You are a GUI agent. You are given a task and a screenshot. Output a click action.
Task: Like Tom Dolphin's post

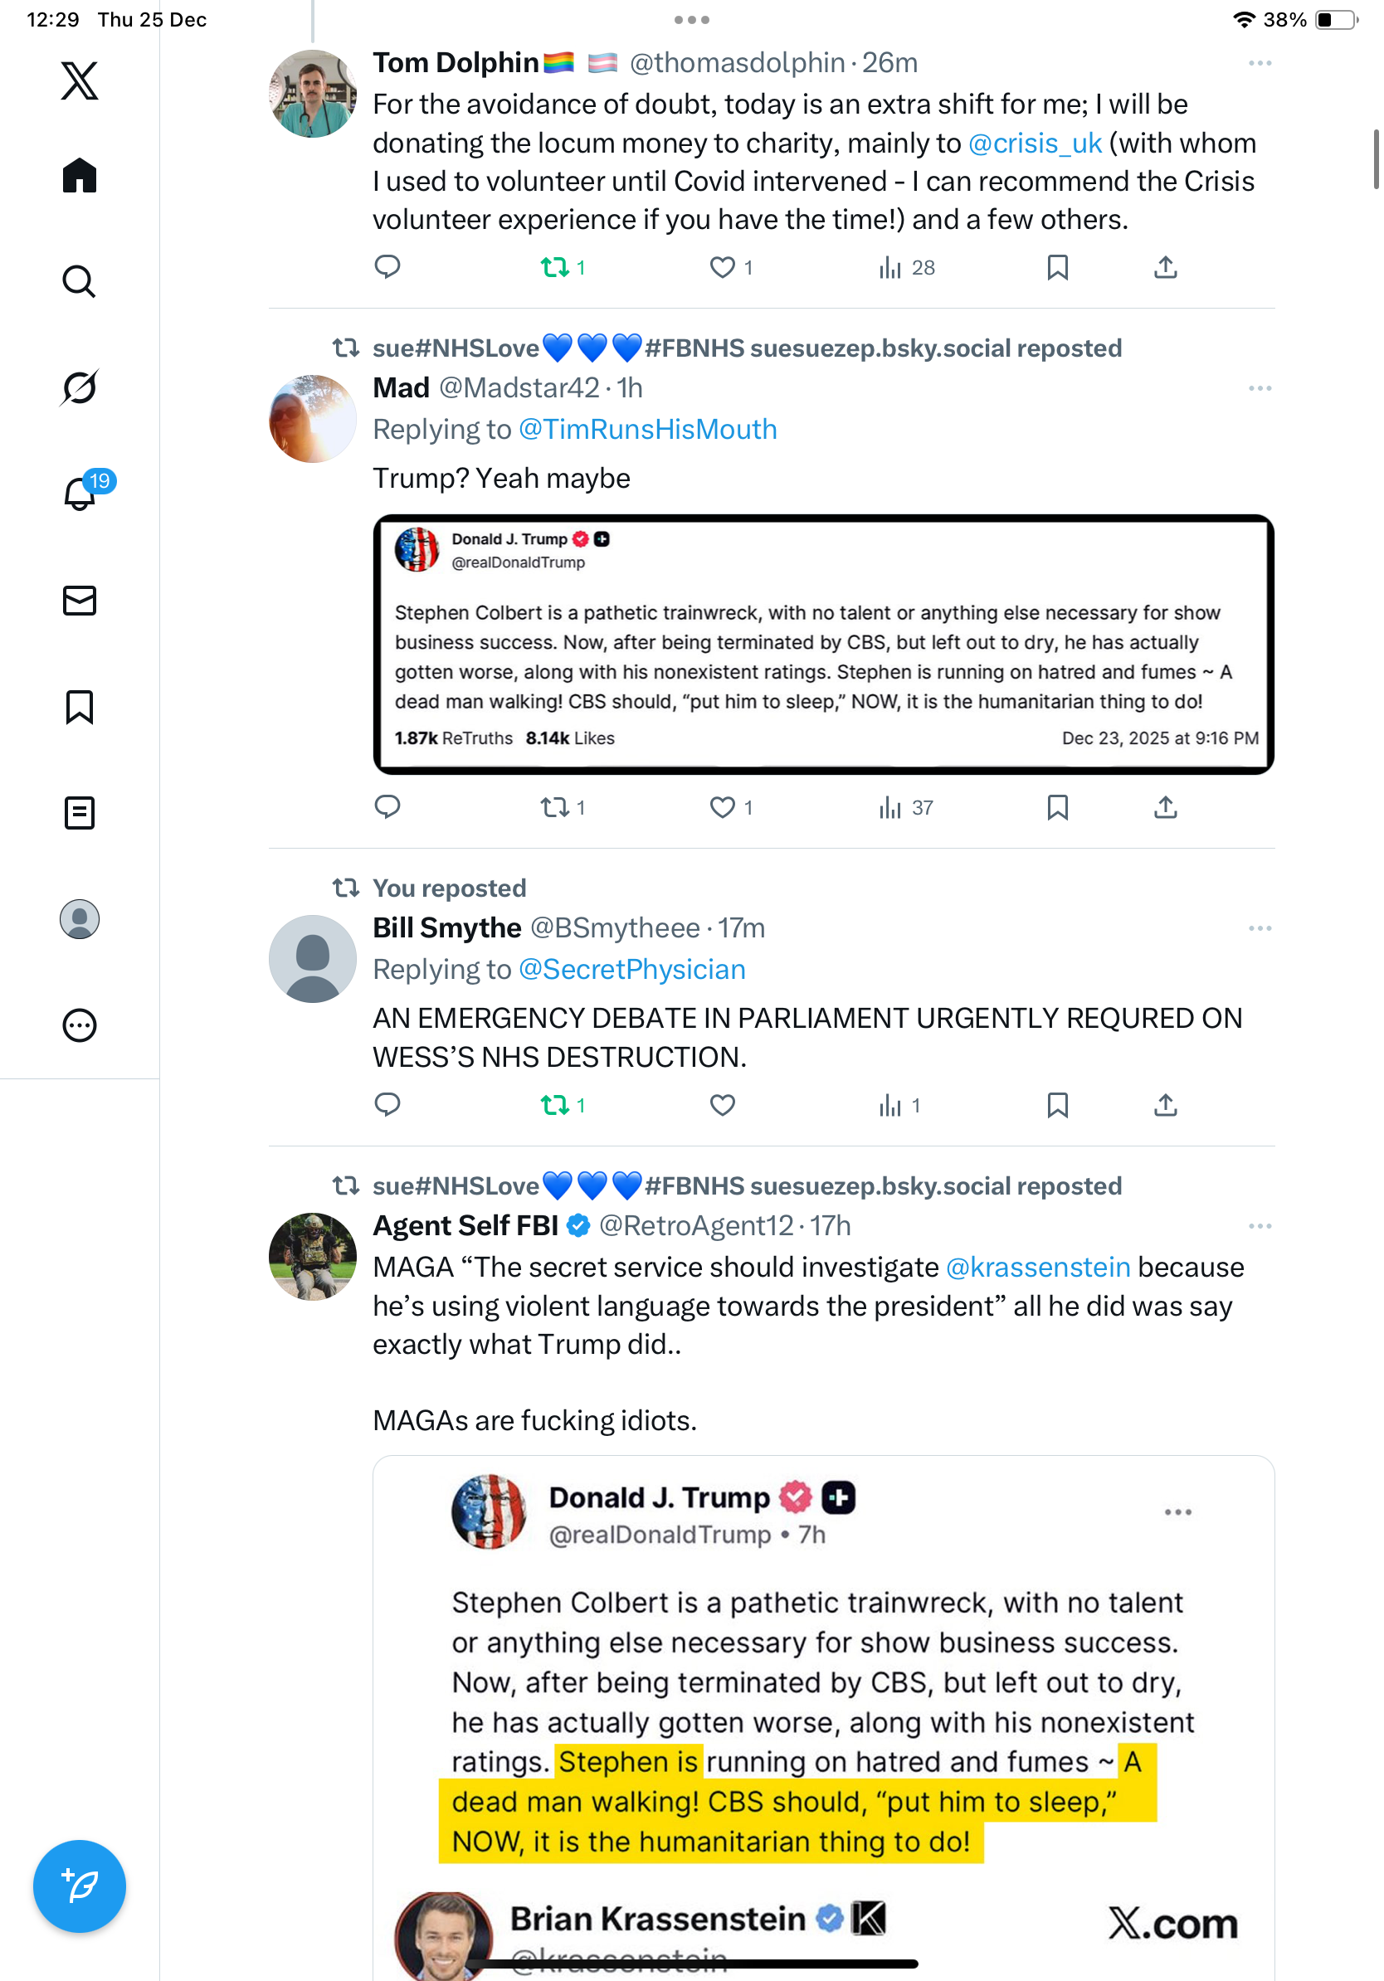pyautogui.click(x=723, y=267)
